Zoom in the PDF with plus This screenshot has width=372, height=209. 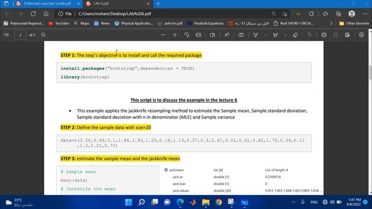tap(175, 35)
